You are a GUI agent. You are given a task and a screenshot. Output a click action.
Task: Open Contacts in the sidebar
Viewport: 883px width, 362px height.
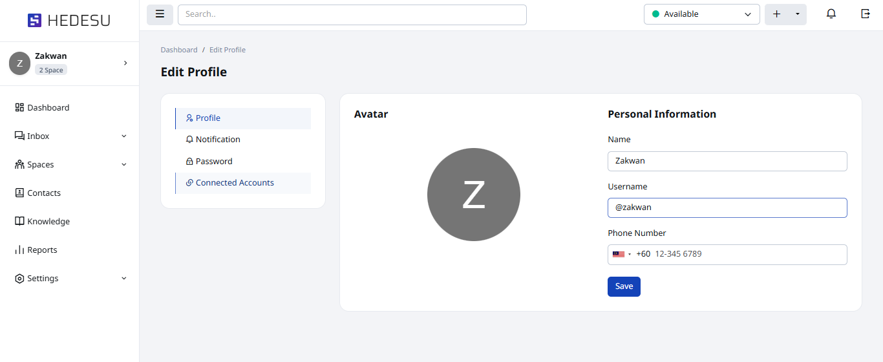pos(44,193)
